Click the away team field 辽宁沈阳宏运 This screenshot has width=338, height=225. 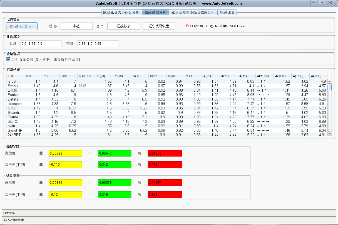(x=159, y=26)
